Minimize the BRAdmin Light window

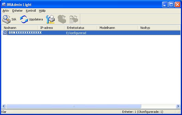(x=165, y=5)
